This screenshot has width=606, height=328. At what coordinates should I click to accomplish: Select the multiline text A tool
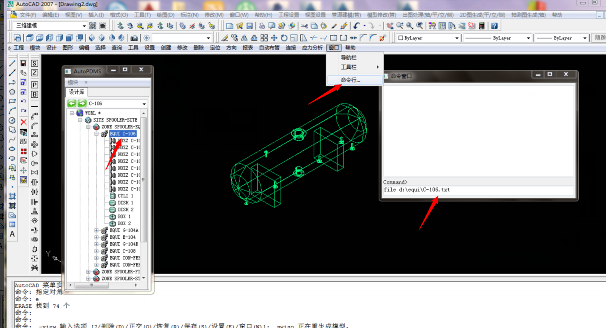tap(12, 234)
